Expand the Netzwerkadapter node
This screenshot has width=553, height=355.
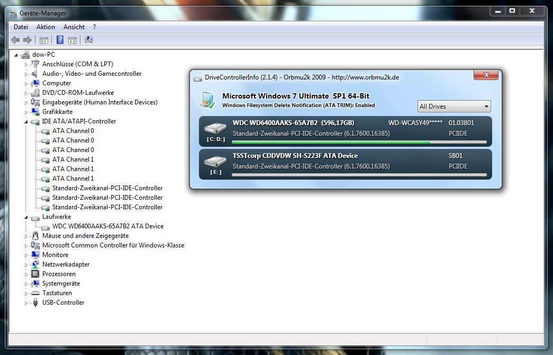[x=26, y=265]
